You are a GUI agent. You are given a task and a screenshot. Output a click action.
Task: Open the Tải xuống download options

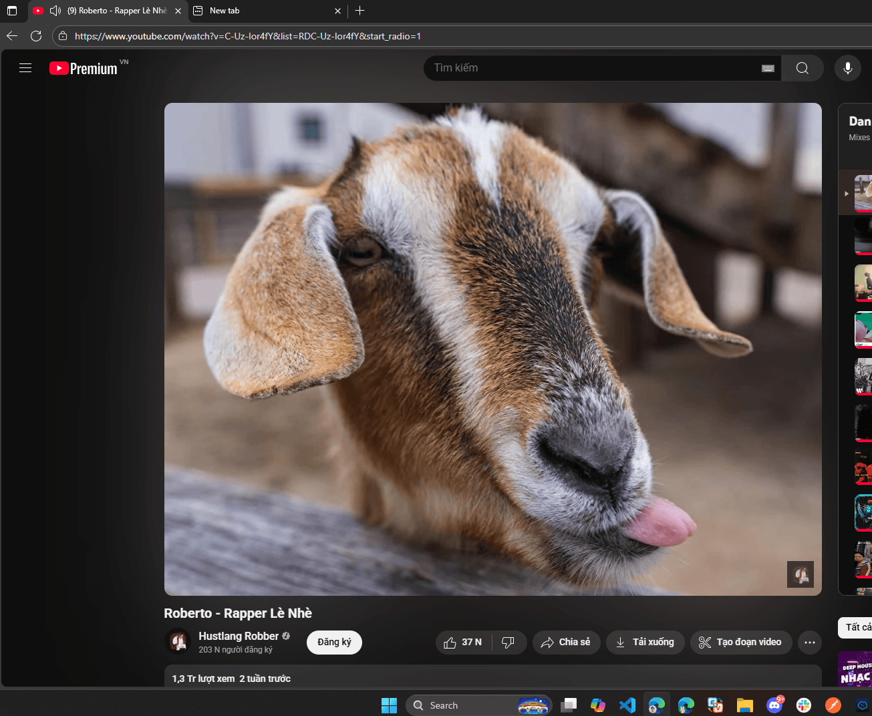click(x=645, y=643)
